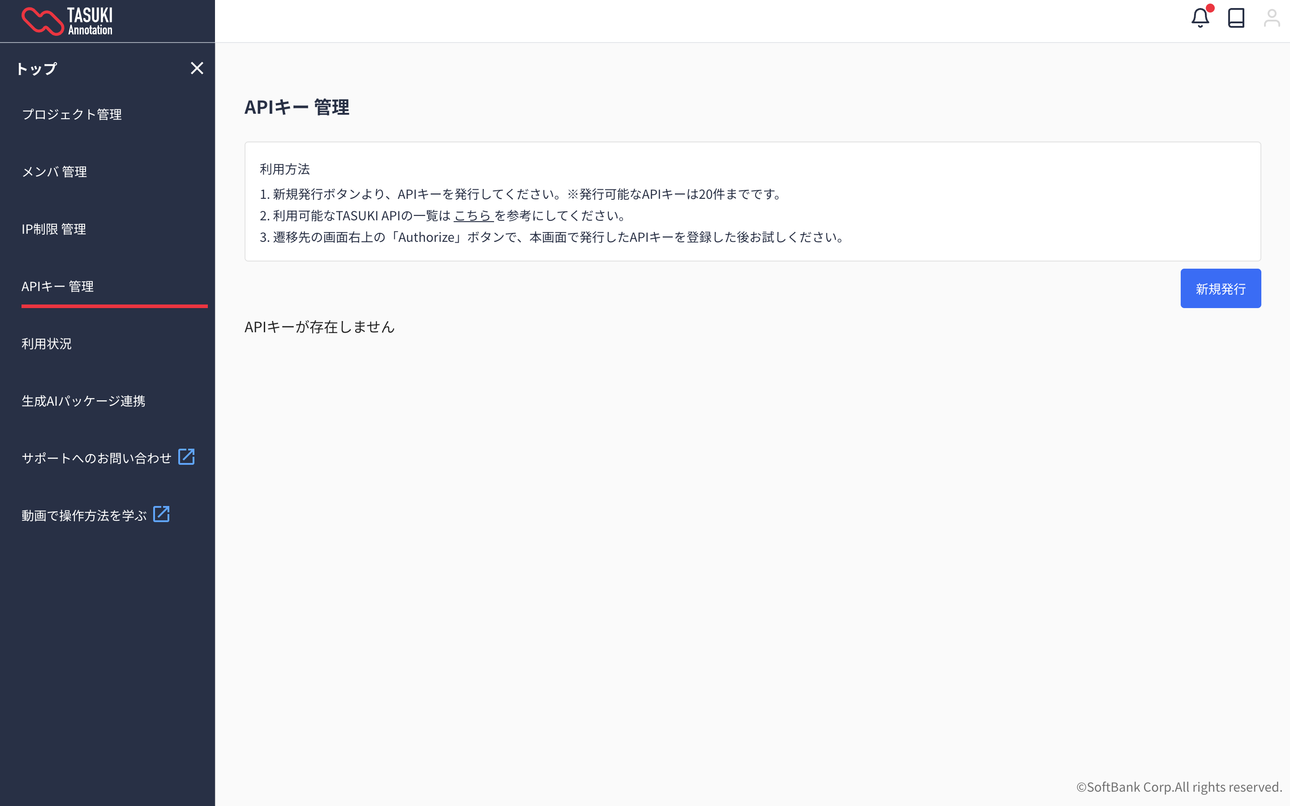The width and height of the screenshot is (1290, 806).
Task: Open the user profile icon
Action: coord(1273,17)
